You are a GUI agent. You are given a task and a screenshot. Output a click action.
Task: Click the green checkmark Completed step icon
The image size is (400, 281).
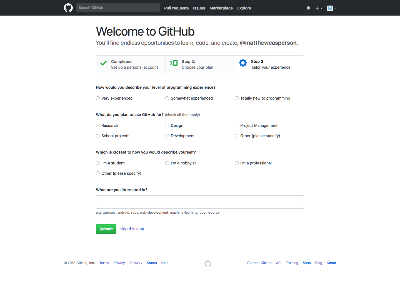[x=104, y=63]
